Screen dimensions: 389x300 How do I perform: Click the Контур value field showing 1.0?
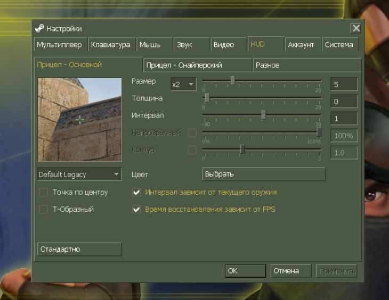[x=344, y=153]
